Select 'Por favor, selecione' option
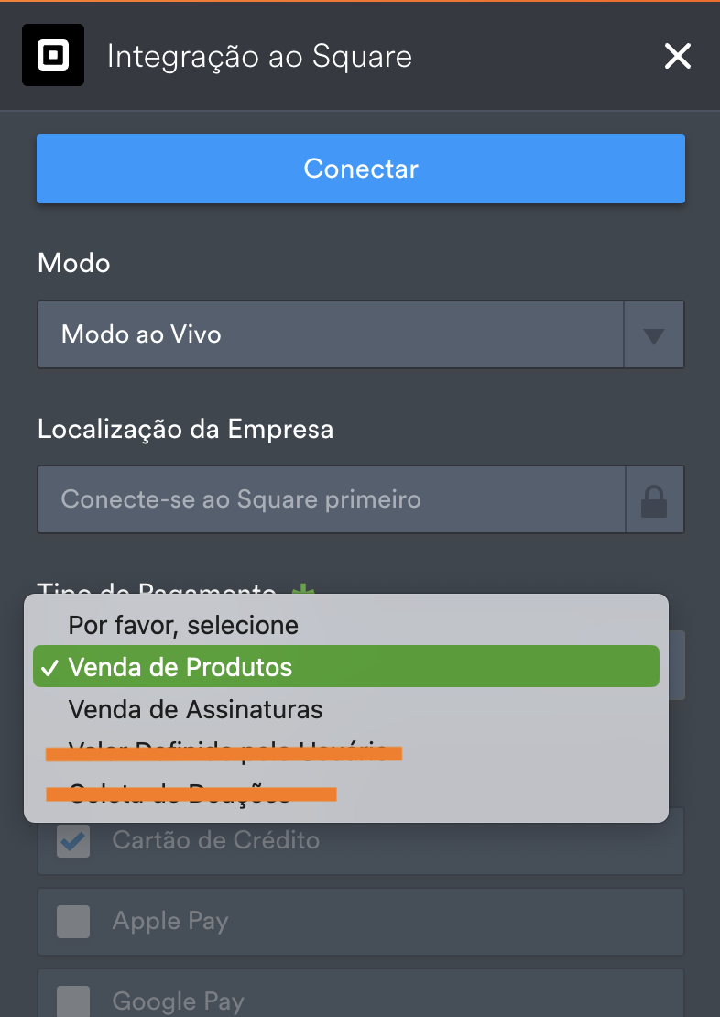720x1017 pixels. 183,626
